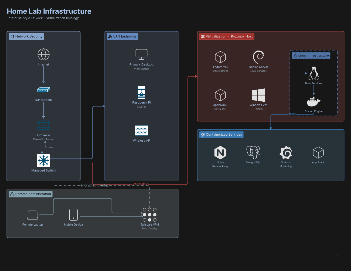This screenshot has width=351, height=271.
Task: Click the "Virtualization · Proxmox Host" label text
Action: point(229,36)
